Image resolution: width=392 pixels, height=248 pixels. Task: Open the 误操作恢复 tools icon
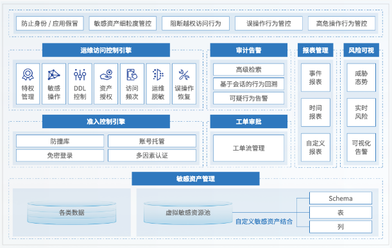(x=184, y=75)
